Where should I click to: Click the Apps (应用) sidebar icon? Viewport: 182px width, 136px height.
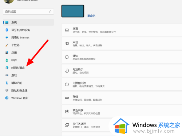click(7, 53)
